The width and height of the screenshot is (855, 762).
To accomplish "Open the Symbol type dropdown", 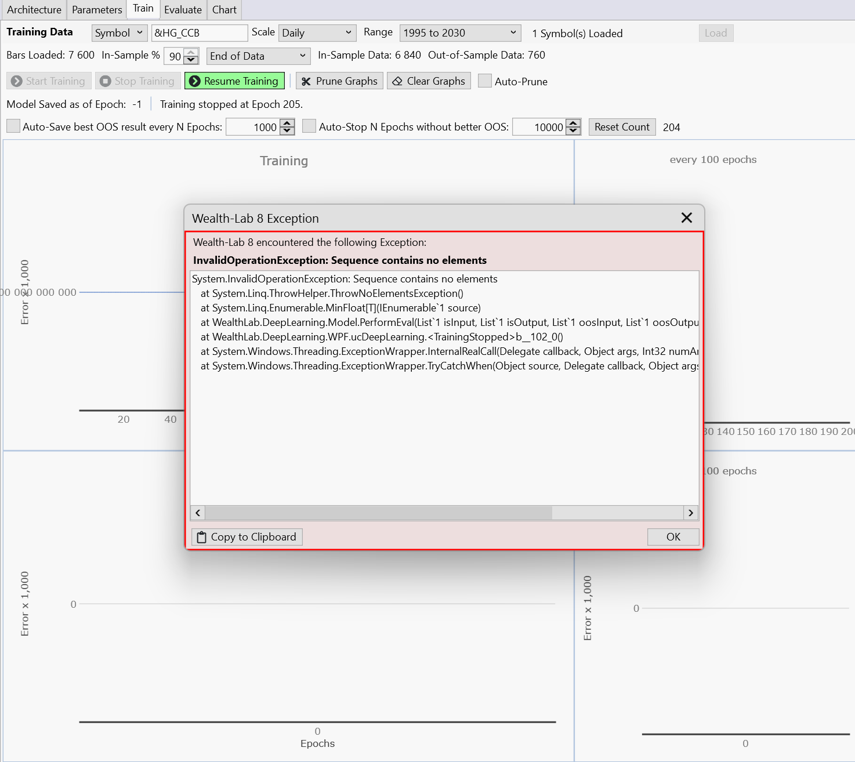I will (x=119, y=33).
